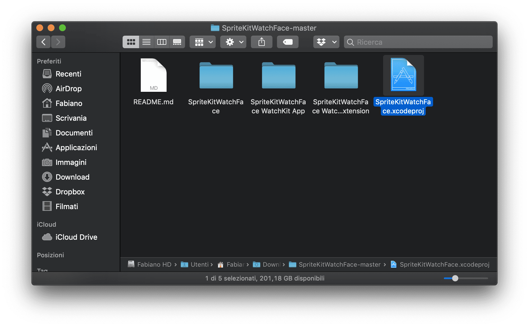Image resolution: width=529 pixels, height=327 pixels.
Task: Switch to gallery view mode
Action: click(177, 42)
